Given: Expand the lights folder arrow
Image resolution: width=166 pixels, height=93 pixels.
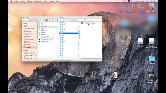Looking at the screenshot, I should click(57, 29).
